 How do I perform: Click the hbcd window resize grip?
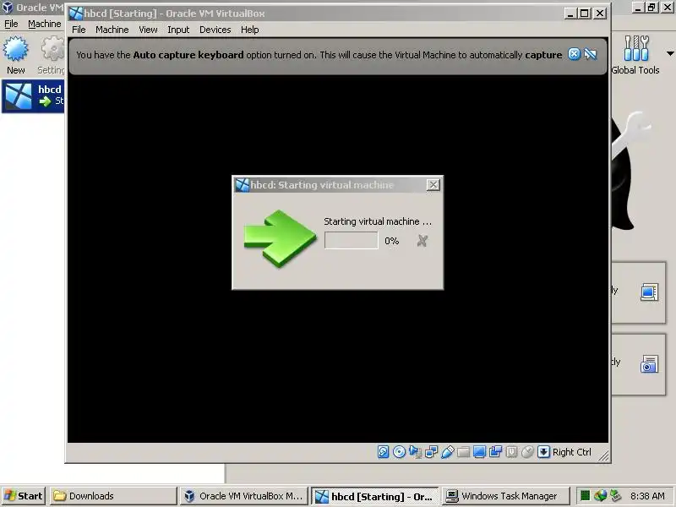603,456
